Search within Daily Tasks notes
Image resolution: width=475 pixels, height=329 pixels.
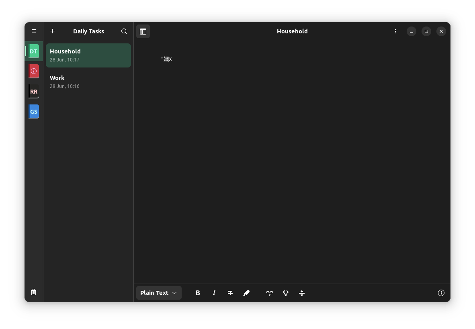(x=124, y=31)
